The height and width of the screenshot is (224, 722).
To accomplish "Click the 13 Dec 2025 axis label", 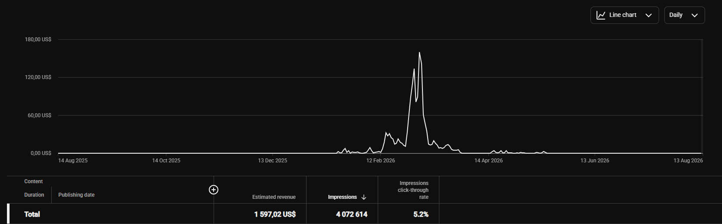I will point(272,161).
